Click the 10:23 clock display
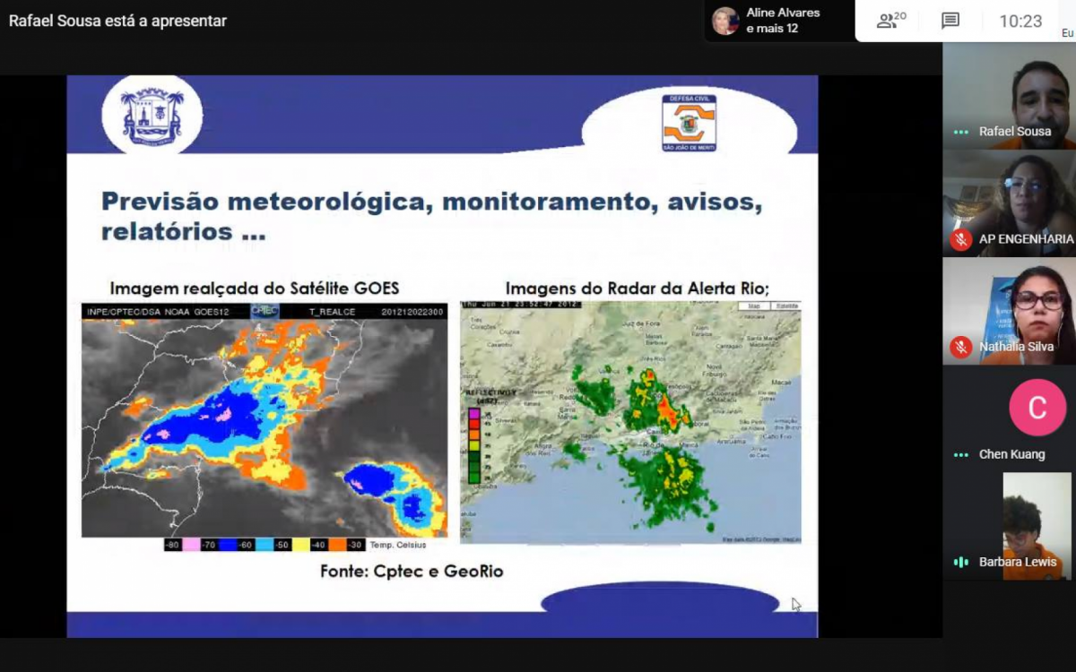 (1020, 21)
